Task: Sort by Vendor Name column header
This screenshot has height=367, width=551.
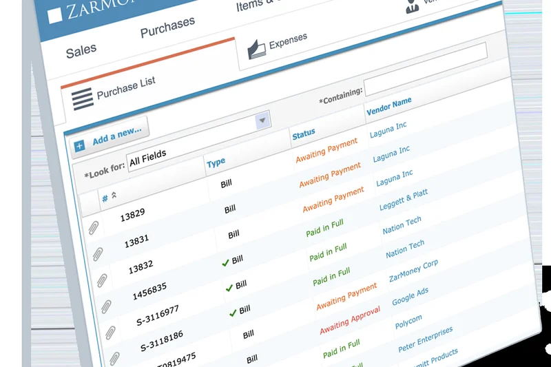Action: pyautogui.click(x=389, y=105)
